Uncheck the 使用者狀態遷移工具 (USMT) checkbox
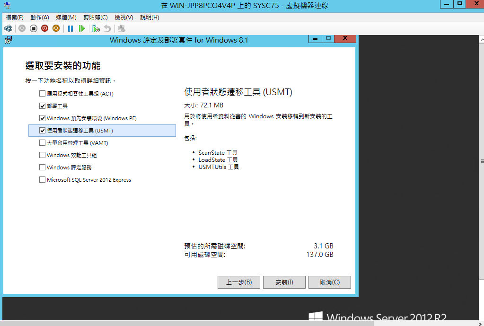484x326 pixels. point(42,131)
